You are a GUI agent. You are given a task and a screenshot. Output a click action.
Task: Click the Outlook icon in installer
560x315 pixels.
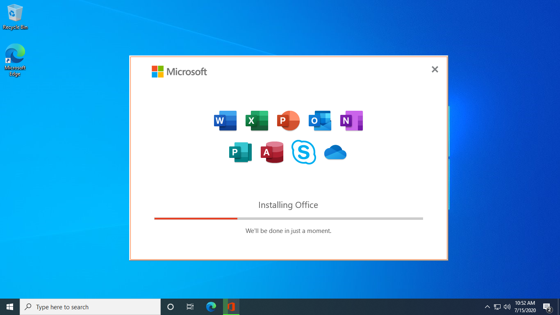point(320,121)
